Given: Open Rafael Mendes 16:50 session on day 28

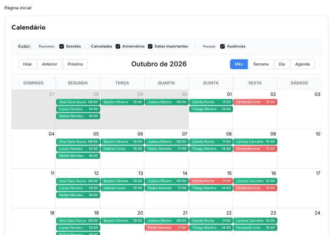Looking at the screenshot, I should click(x=78, y=116).
